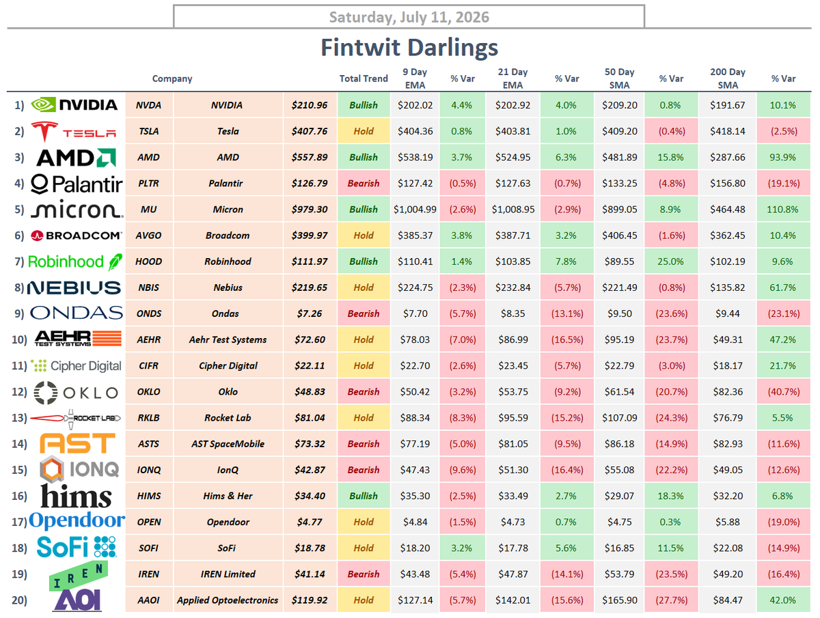Select the PLTR ticker cell

(x=148, y=184)
